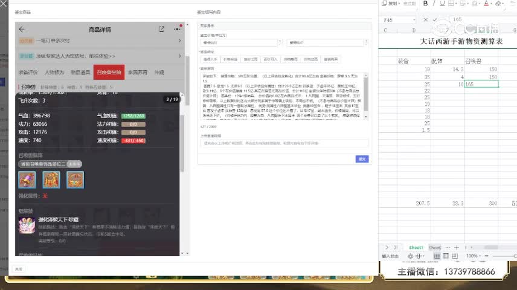Expand the 顶级专家达人为您估号 row chevron
Image resolution: width=517 pixels, height=290 pixels.
[180, 56]
